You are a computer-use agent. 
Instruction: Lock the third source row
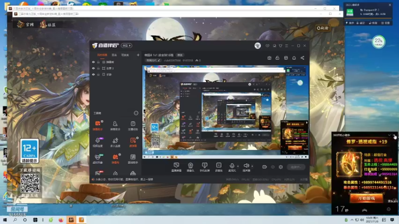pos(98,74)
